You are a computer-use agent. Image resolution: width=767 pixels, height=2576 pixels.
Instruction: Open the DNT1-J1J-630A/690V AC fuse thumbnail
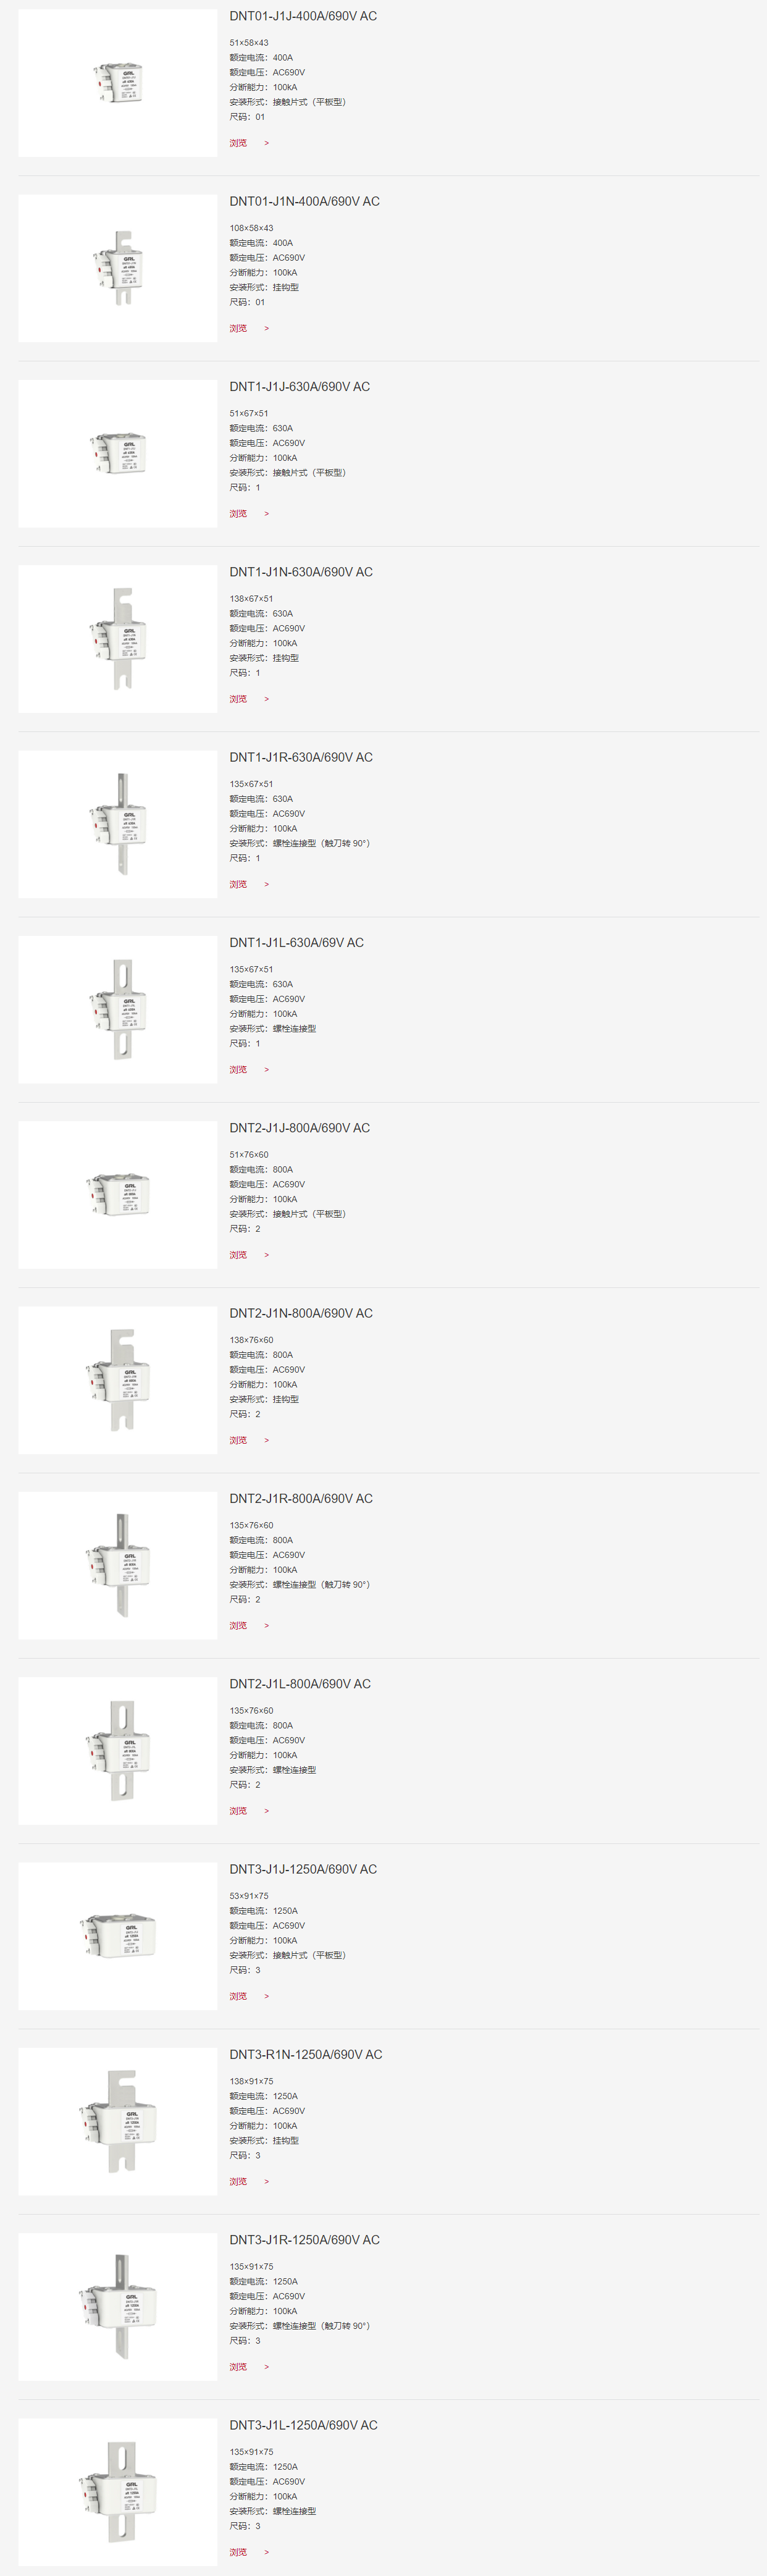coord(118,454)
